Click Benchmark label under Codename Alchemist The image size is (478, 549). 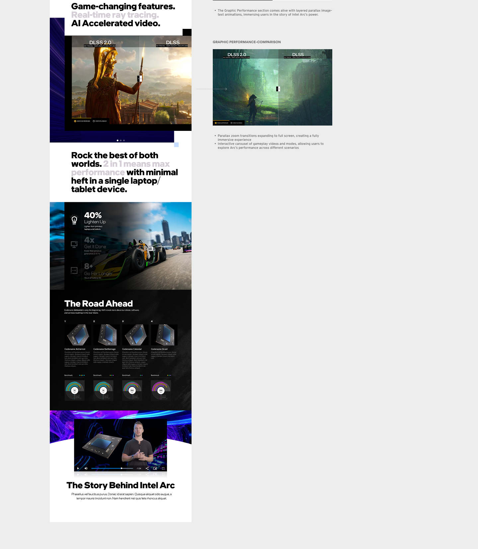tap(68, 375)
